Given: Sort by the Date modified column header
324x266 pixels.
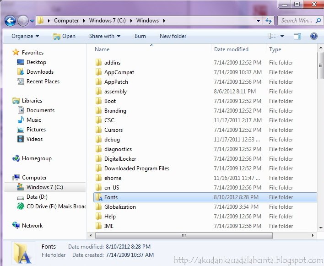Looking at the screenshot, I should [x=231, y=49].
